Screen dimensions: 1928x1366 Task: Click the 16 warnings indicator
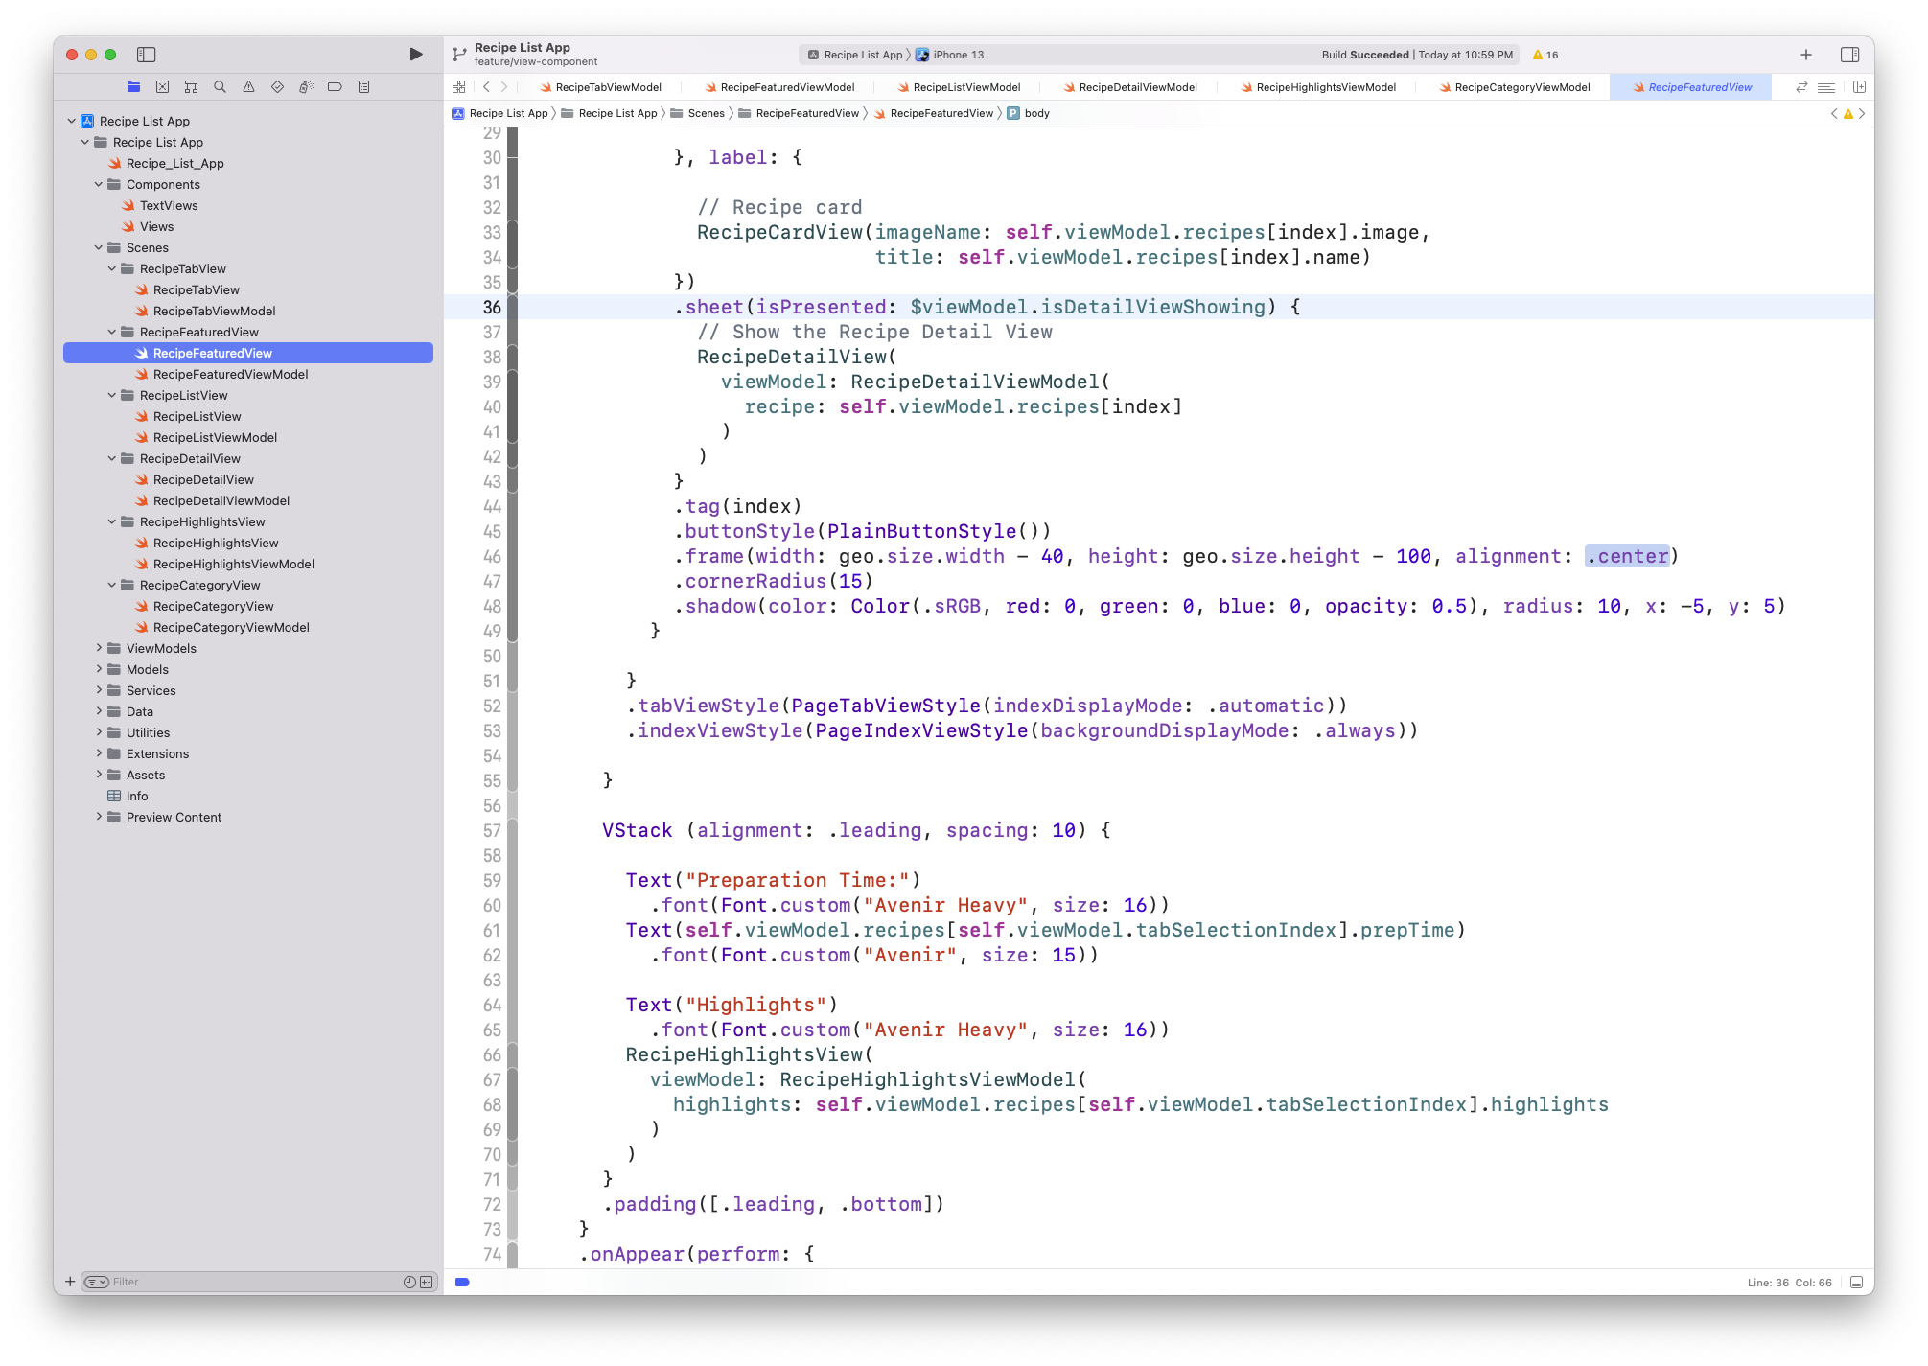point(1545,55)
